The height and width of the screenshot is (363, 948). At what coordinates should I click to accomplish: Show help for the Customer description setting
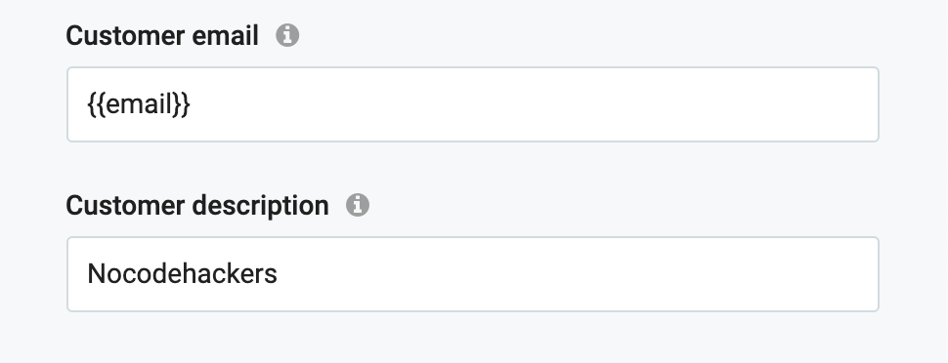click(358, 205)
